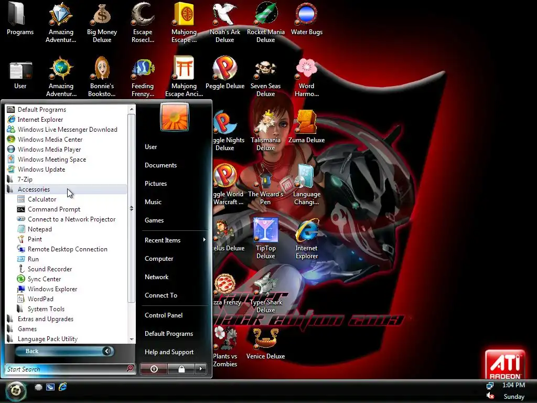Screen dimensions: 537x403
Task: Open Windows Live Messenger Download
Action: 66,130
